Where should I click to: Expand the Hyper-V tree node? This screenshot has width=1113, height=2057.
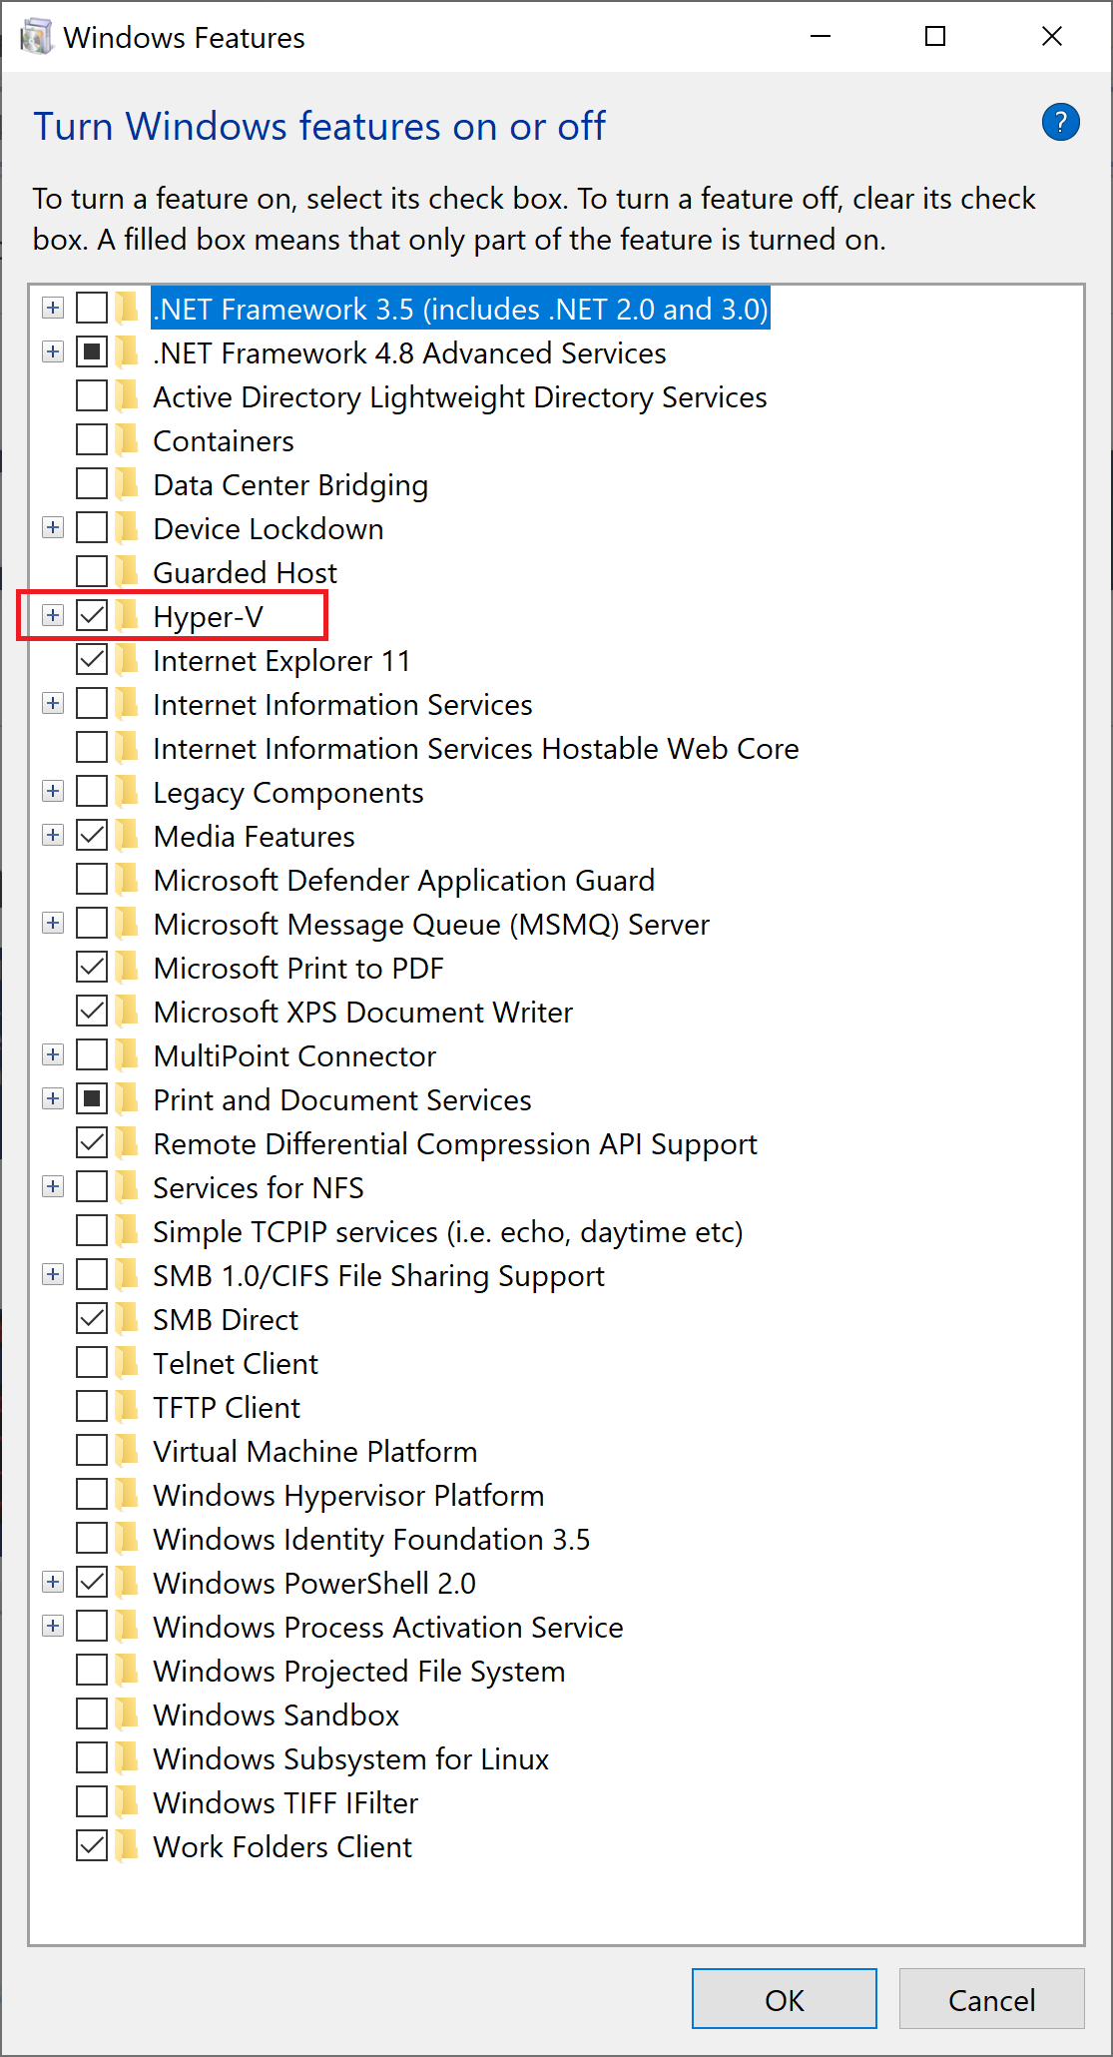53,615
